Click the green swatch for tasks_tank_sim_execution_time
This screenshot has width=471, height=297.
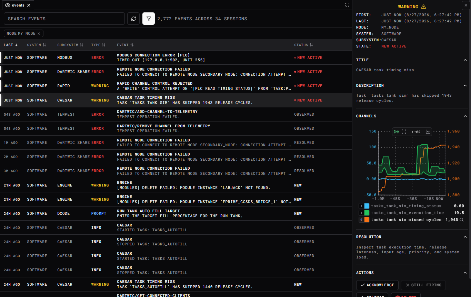click(367, 213)
